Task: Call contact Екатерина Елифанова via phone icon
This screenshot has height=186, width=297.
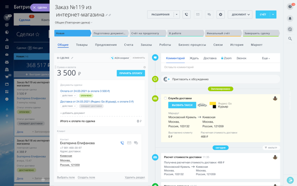Action: [122, 143]
